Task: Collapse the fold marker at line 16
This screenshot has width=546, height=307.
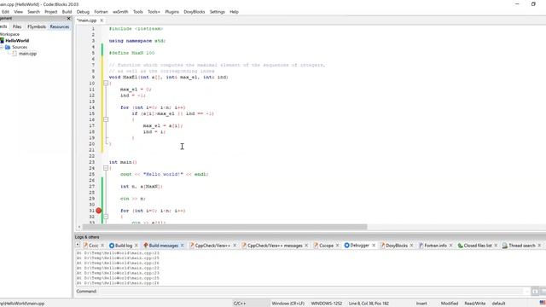Action: [106, 119]
